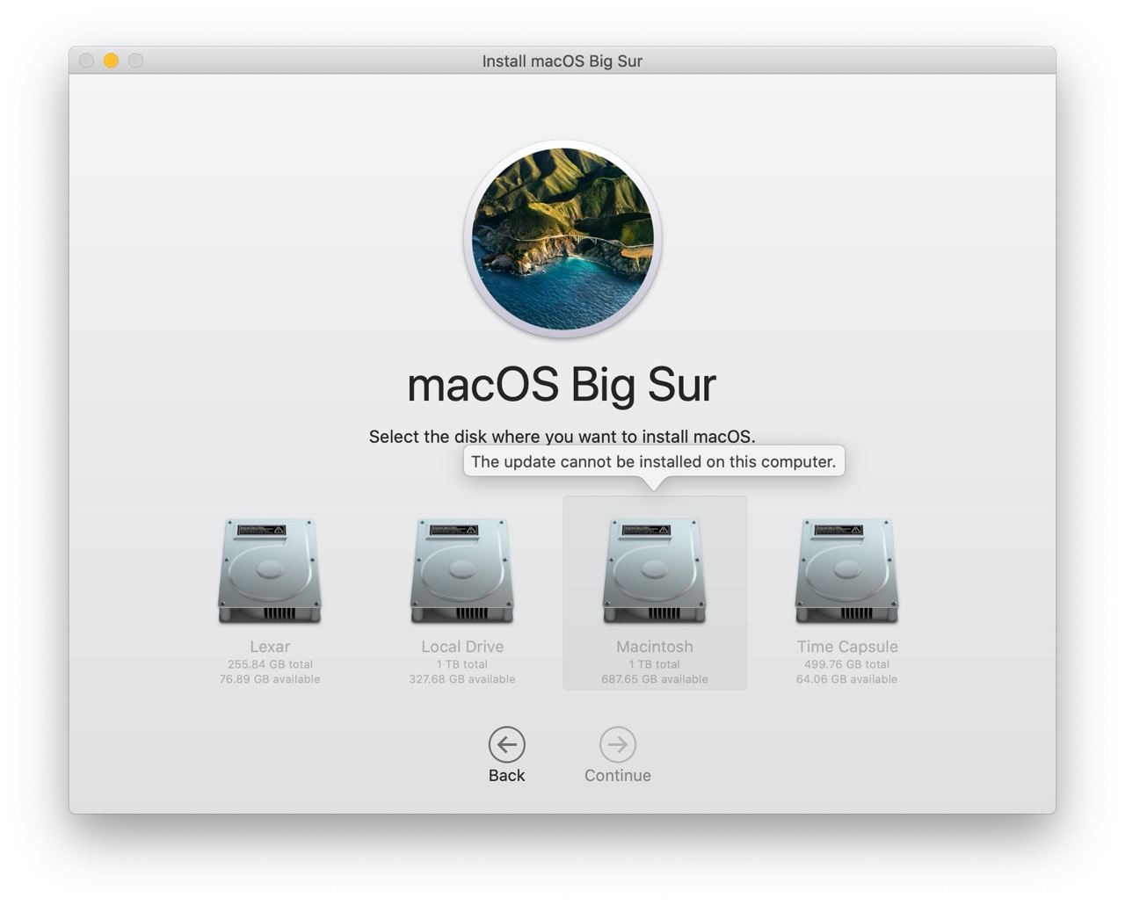Viewport: 1125px width, 905px height.
Task: Click the Continue label text
Action: tap(618, 776)
